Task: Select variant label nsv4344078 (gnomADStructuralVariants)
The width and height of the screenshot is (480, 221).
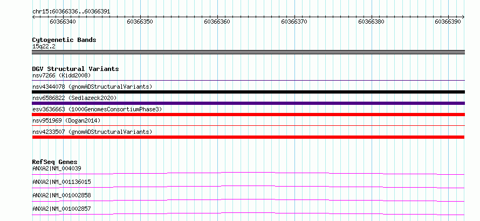Action: click(x=92, y=87)
